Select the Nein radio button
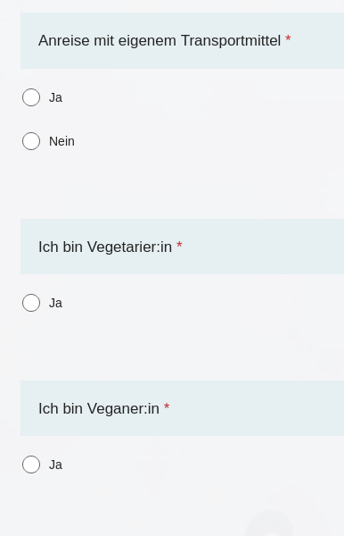The image size is (344, 536). [x=31, y=141]
